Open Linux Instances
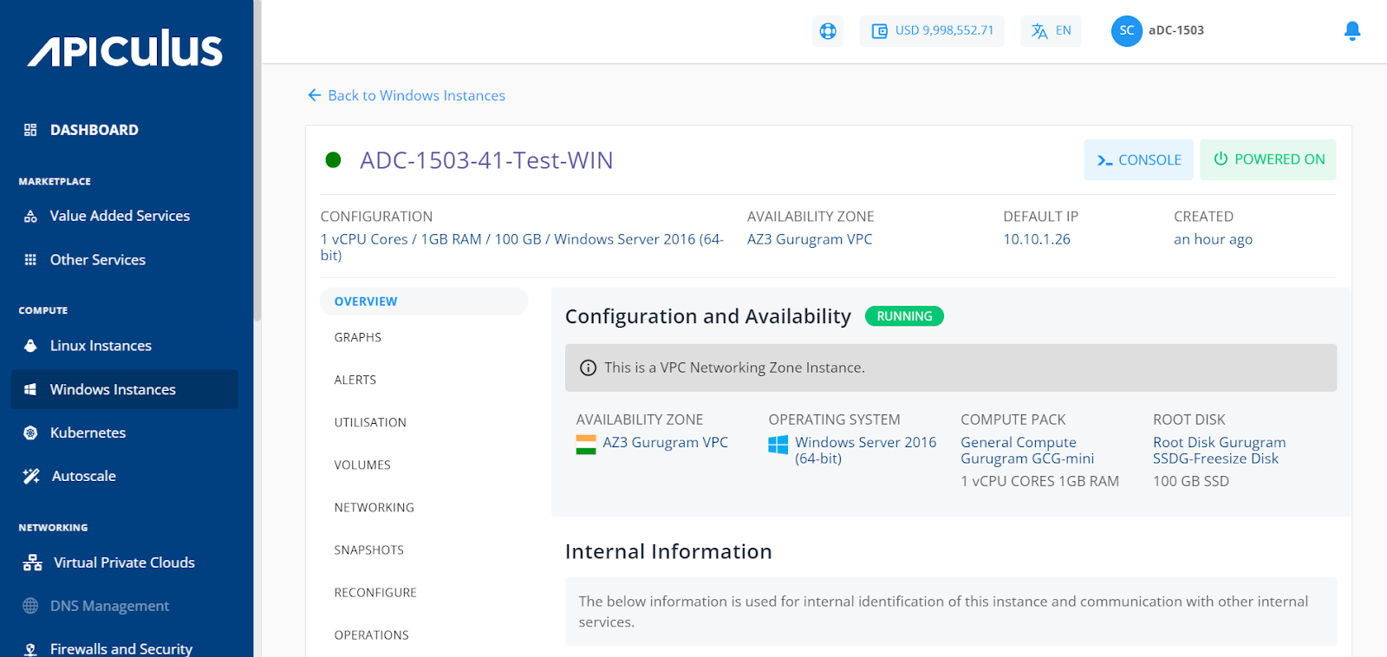1387x657 pixels. [x=101, y=346]
